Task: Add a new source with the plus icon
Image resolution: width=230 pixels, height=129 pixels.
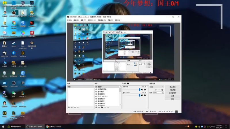Action: tap(96, 107)
